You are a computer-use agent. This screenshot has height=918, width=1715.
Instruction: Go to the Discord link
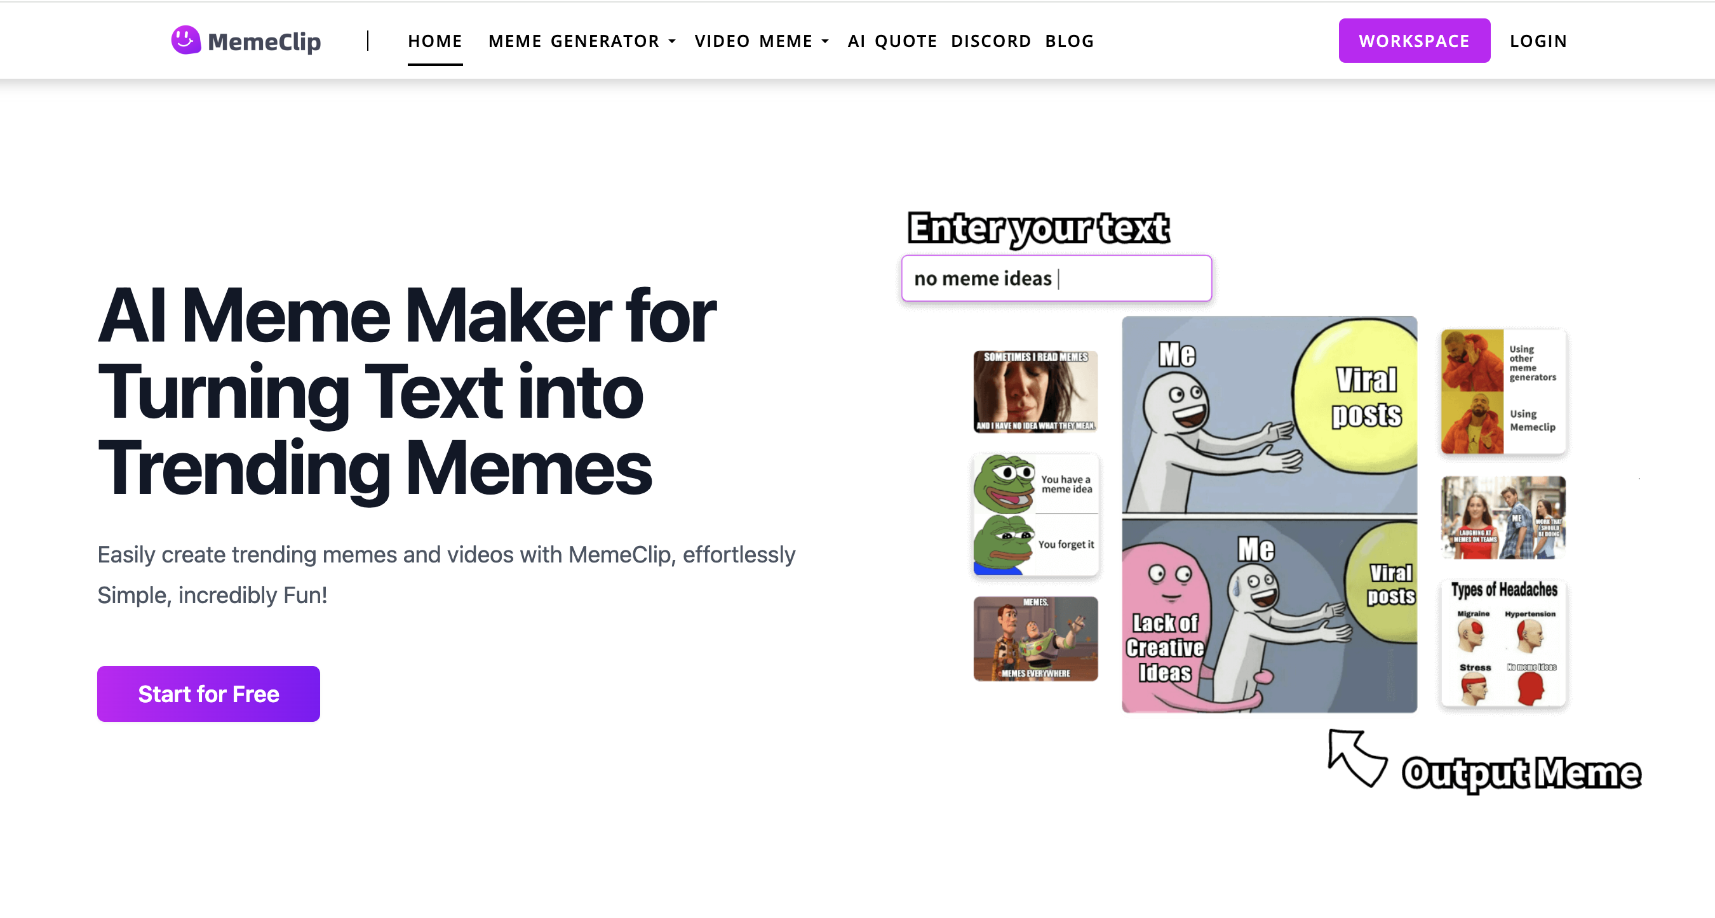click(x=991, y=41)
